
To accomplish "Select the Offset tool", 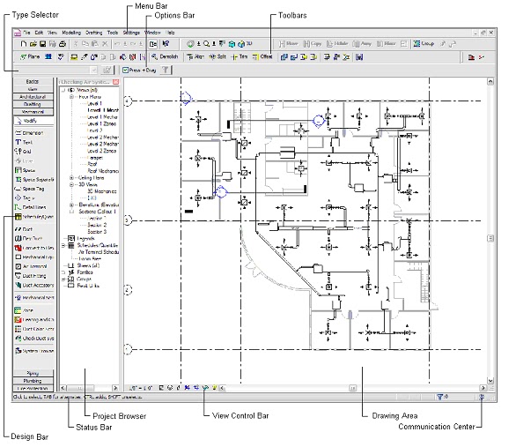I will tap(262, 56).
